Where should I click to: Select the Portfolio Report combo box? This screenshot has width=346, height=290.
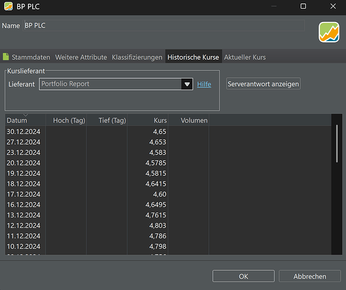(116, 84)
